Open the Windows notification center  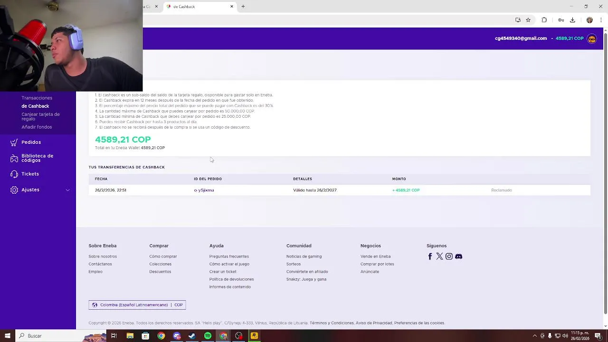598,336
